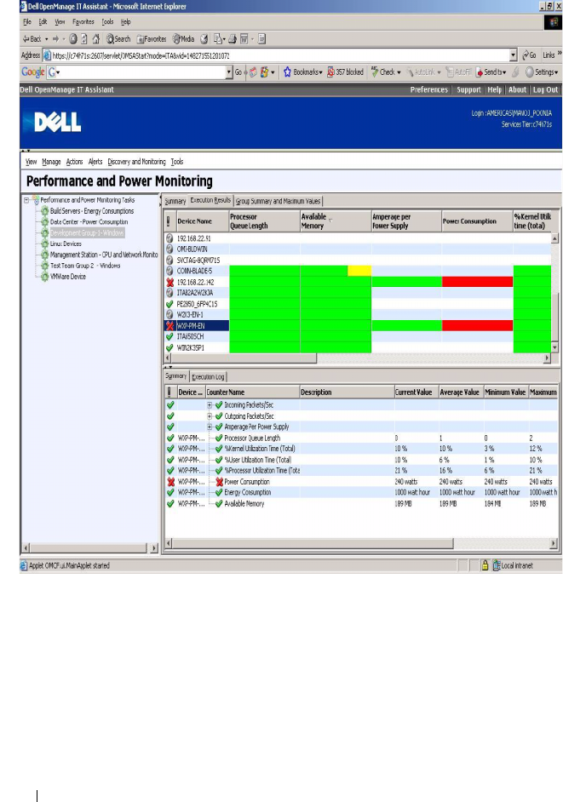This screenshot has width=563, height=802.
Task: Open the Alerts menu
Action: click(x=95, y=162)
